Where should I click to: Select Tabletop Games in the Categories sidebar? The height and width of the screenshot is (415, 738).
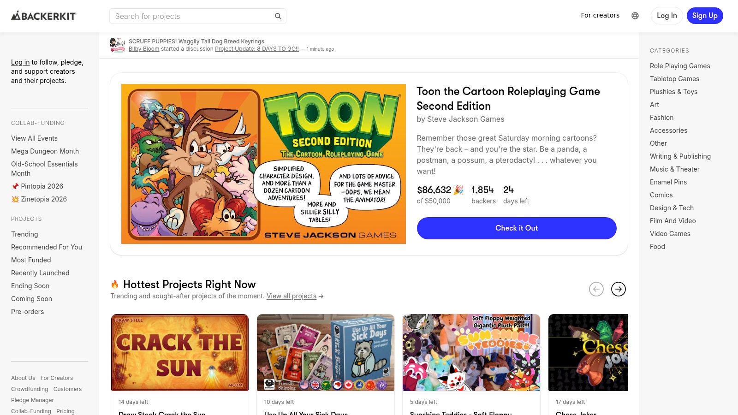coord(674,79)
